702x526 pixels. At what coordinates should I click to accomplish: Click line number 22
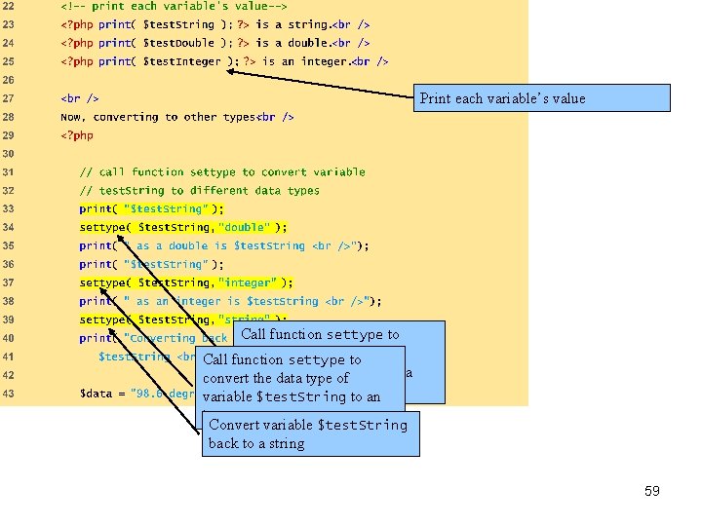(x=8, y=6)
